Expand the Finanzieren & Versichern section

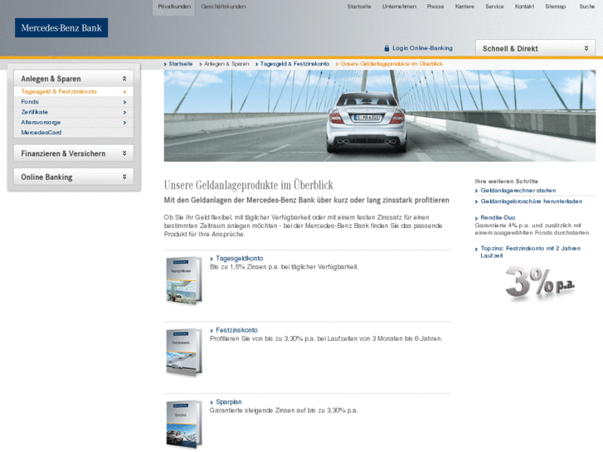[124, 153]
